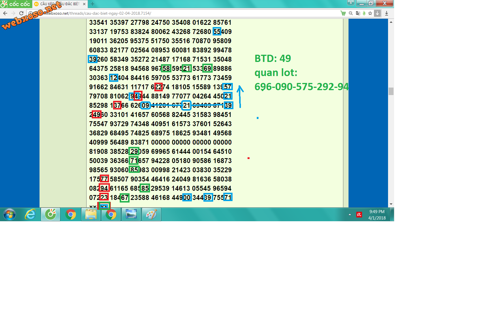This screenshot has height=333, width=502.
Task: Open the shopping cart extension icon
Action: click(x=343, y=13)
